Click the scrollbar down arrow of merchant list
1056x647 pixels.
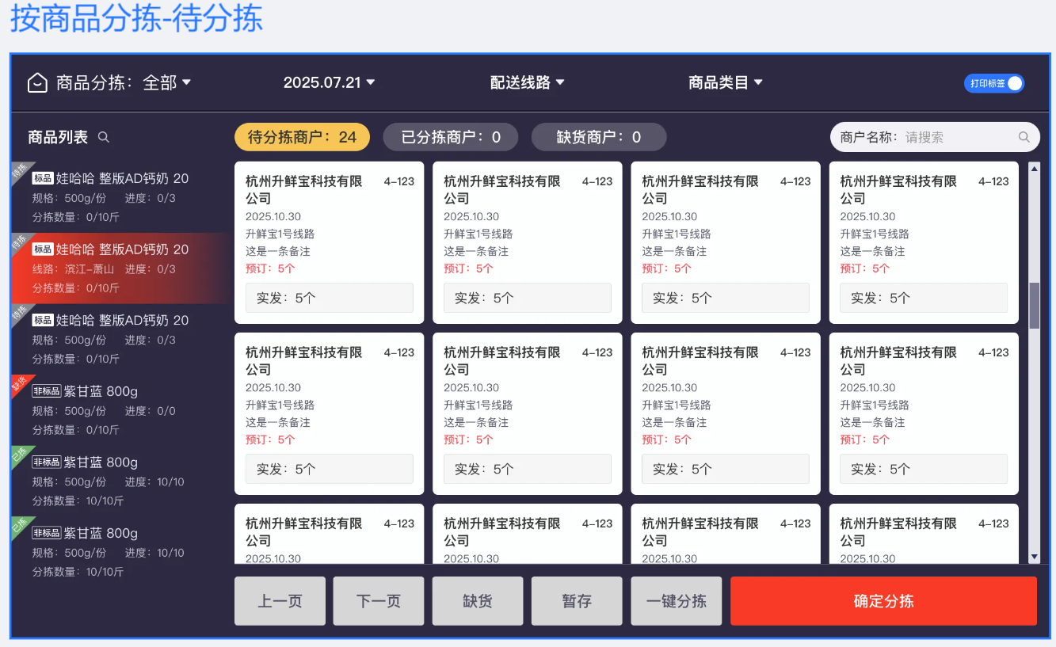click(x=1034, y=558)
